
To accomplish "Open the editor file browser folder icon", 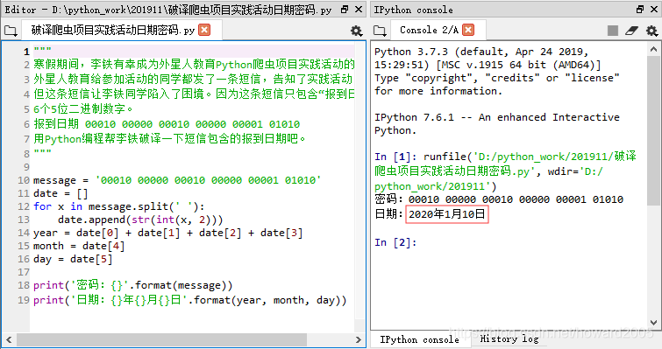I will pyautogui.click(x=11, y=31).
